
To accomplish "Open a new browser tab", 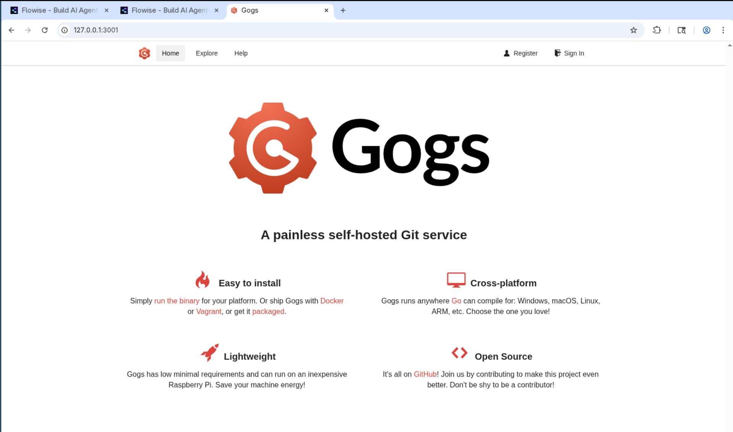I will click(x=343, y=10).
